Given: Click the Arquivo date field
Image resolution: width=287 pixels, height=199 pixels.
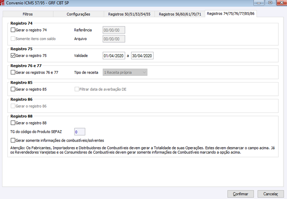Looking at the screenshot, I should point(114,39).
